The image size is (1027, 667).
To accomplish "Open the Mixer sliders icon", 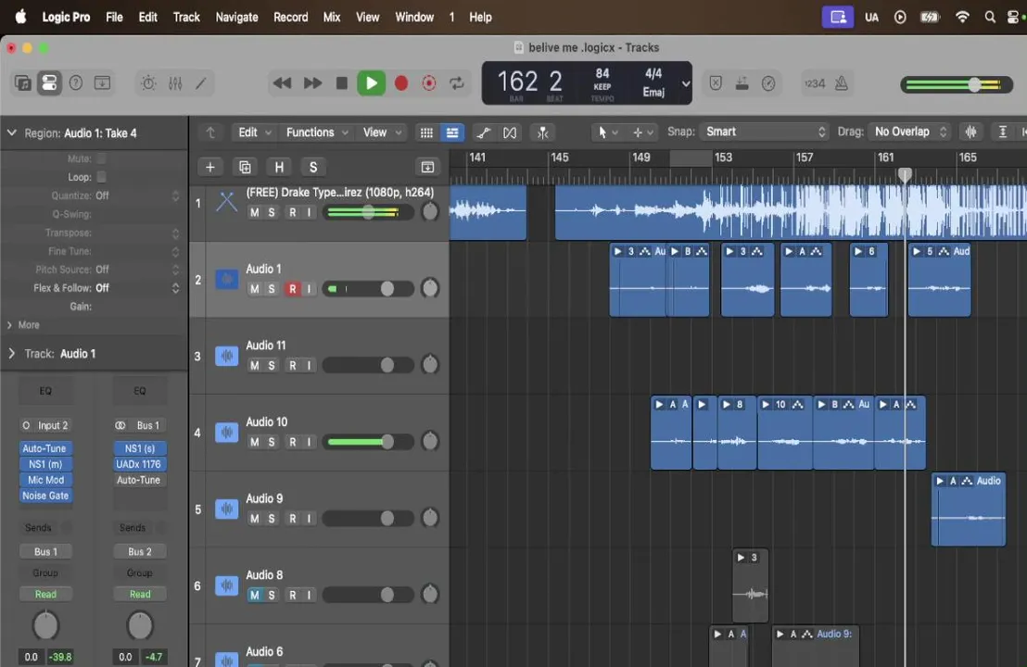I will click(175, 83).
